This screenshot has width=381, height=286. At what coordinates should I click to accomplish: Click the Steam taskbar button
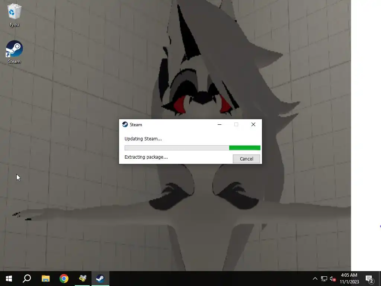click(x=100, y=279)
